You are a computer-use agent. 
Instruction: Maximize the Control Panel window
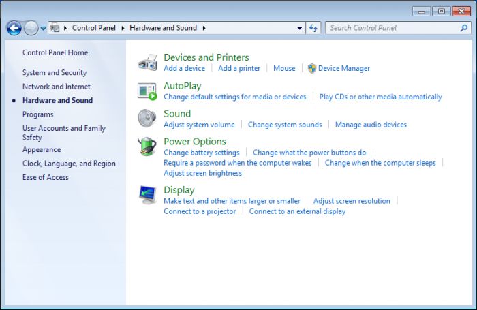pos(441,12)
